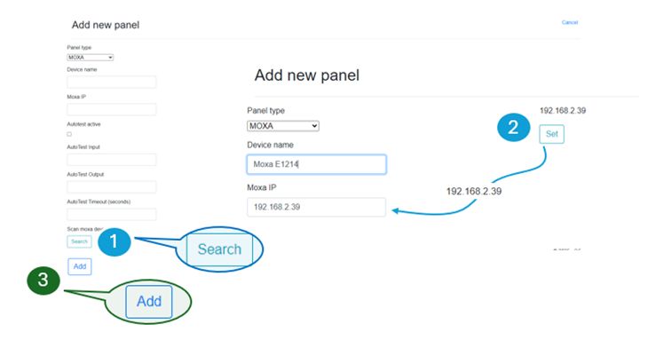Image resolution: width=648 pixels, height=340 pixels.
Task: Tick the Autotest active checkbox
Action: [69, 134]
